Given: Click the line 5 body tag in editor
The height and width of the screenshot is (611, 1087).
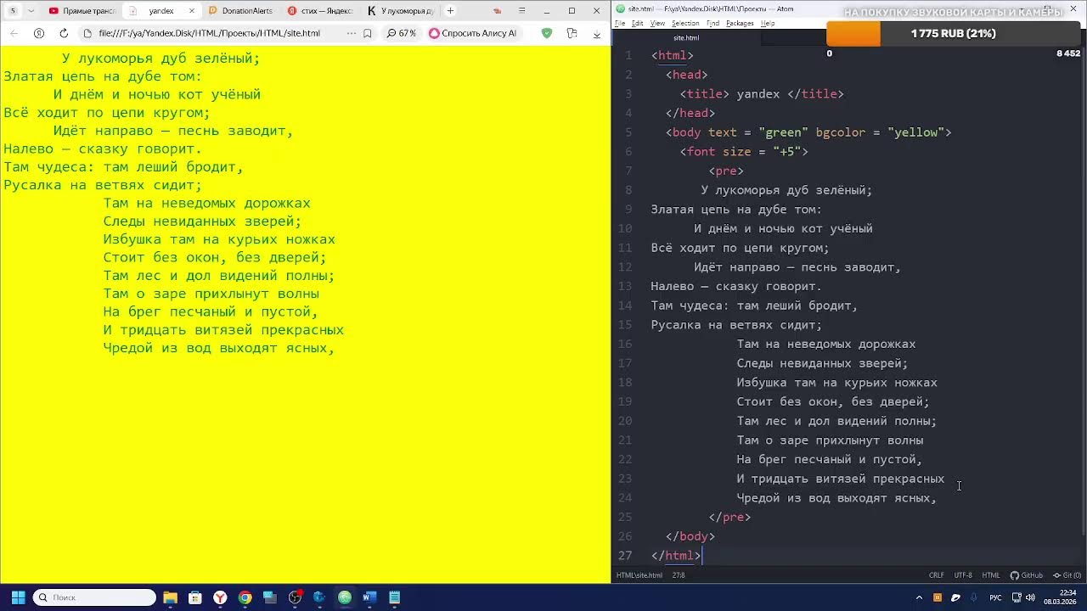Looking at the screenshot, I should coord(808,132).
